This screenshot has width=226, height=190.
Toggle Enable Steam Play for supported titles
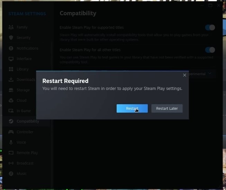(x=210, y=27)
